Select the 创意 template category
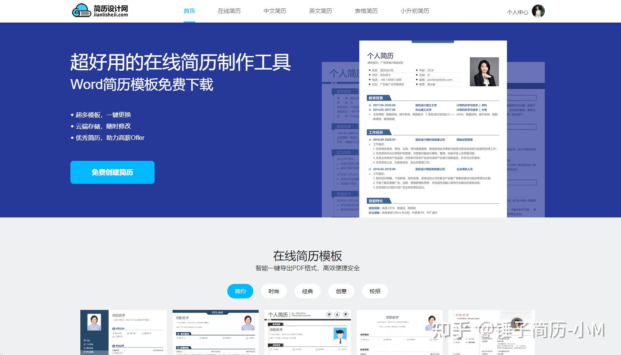Screen dimensions: 621x355 [341, 291]
